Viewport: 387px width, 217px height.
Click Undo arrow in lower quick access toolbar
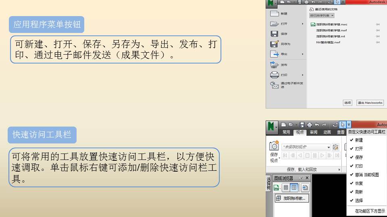[317, 125]
